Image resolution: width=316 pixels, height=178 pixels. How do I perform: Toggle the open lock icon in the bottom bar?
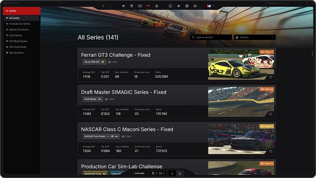pos(179,173)
